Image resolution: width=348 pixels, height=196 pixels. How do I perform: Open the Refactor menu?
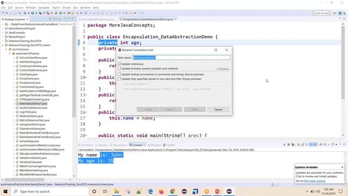pos(31,8)
